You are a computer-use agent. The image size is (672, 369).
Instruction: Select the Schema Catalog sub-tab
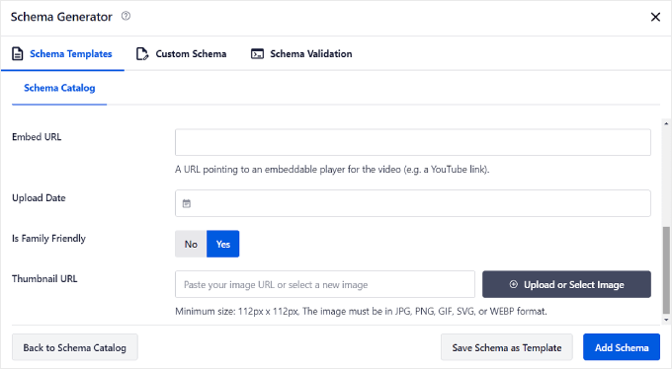coord(59,88)
